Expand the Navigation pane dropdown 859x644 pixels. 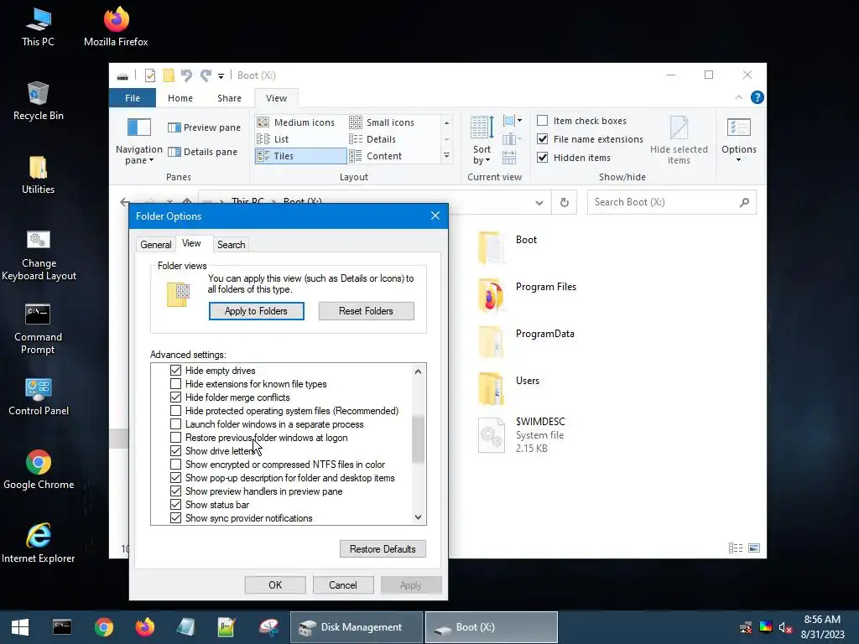138,140
